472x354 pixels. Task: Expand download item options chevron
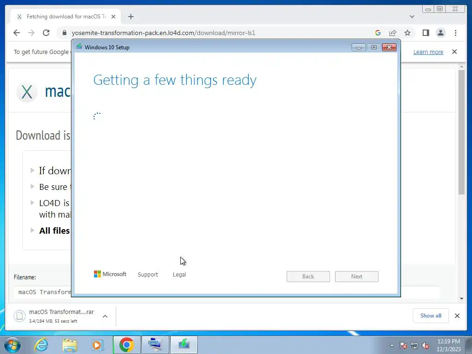[x=105, y=316]
